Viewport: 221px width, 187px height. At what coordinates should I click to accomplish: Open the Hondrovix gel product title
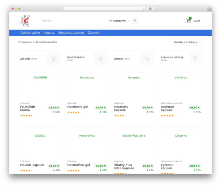(x=77, y=107)
